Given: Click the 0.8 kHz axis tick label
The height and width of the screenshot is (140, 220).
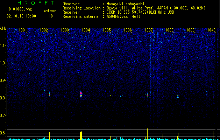Looking at the screenshot, I should pos(3,98).
